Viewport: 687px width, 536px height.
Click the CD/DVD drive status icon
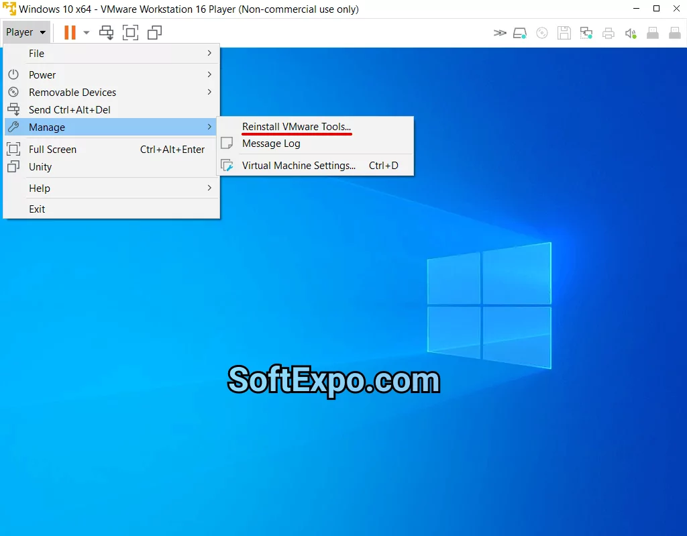click(x=542, y=32)
